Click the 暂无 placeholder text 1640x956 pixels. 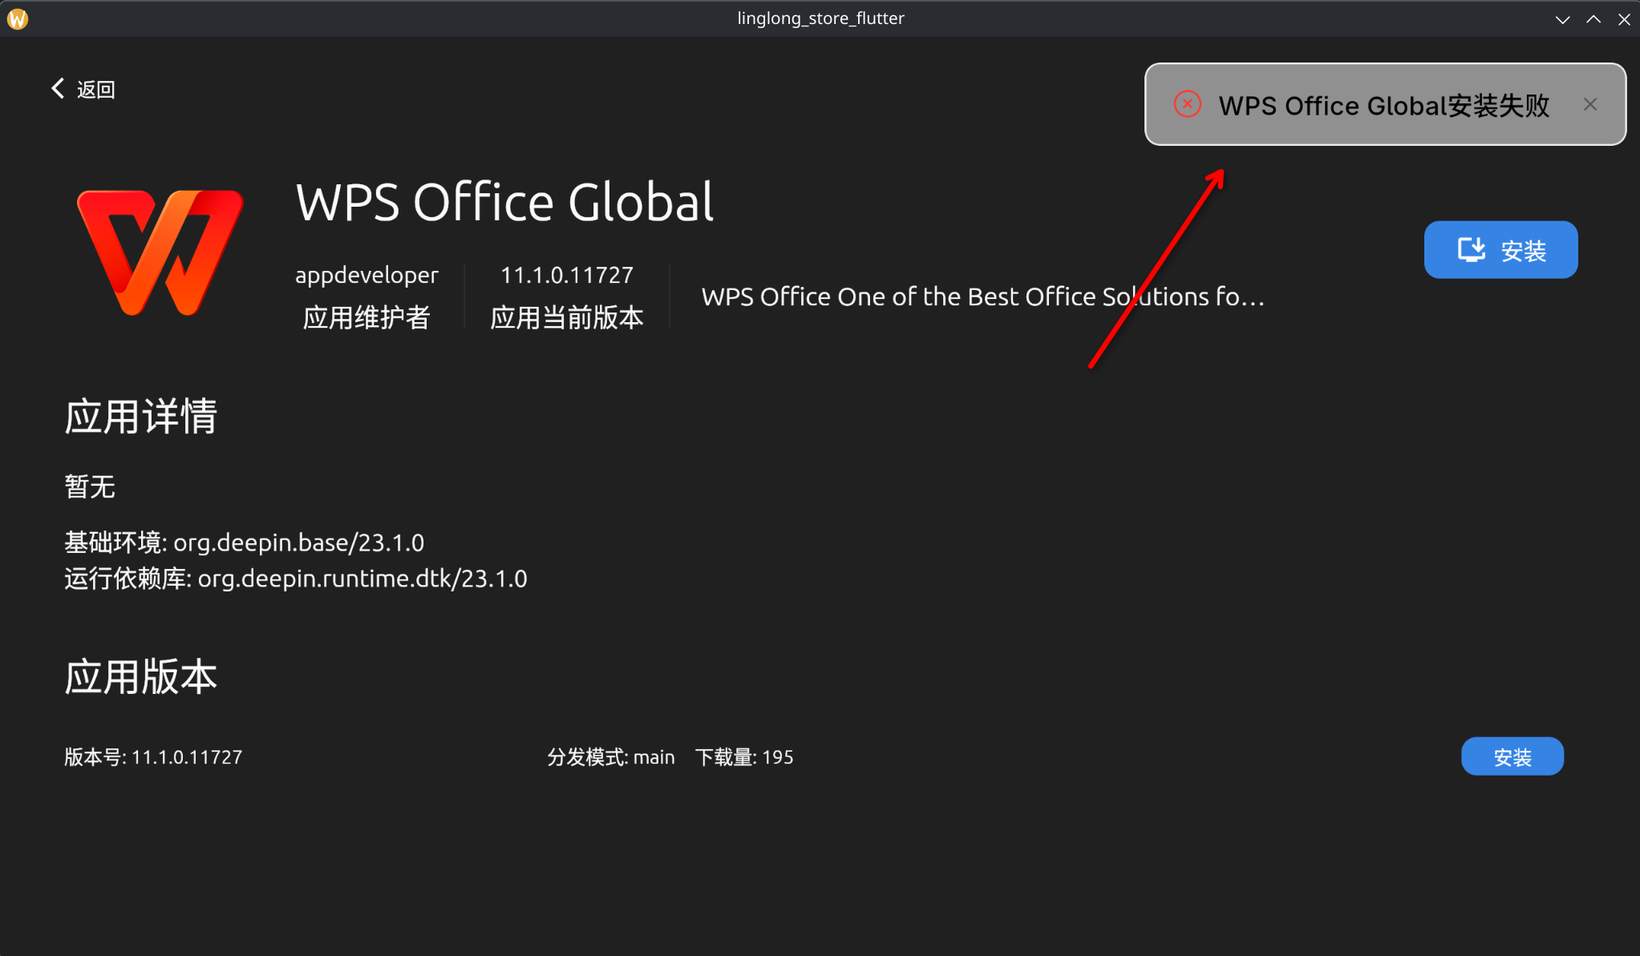tap(90, 486)
